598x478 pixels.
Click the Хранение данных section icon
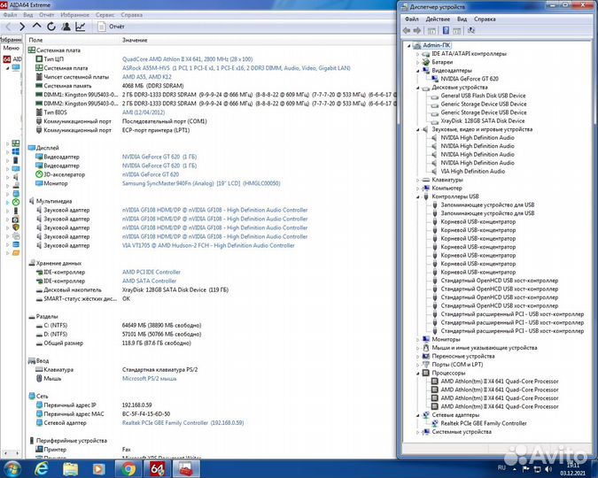pos(31,263)
